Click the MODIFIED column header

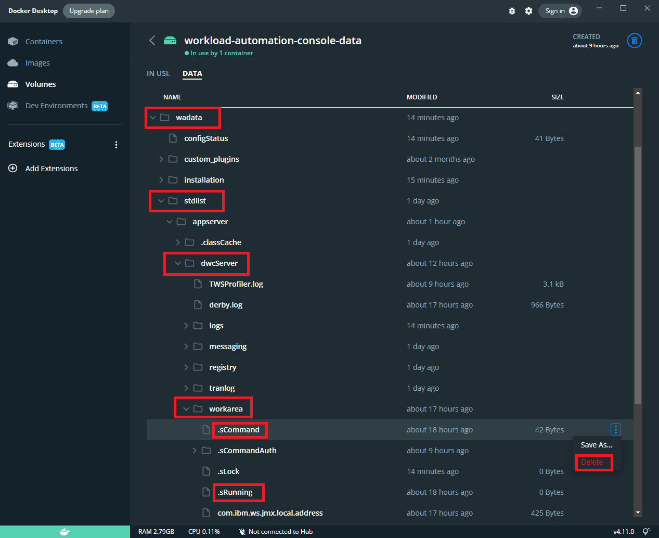point(422,97)
